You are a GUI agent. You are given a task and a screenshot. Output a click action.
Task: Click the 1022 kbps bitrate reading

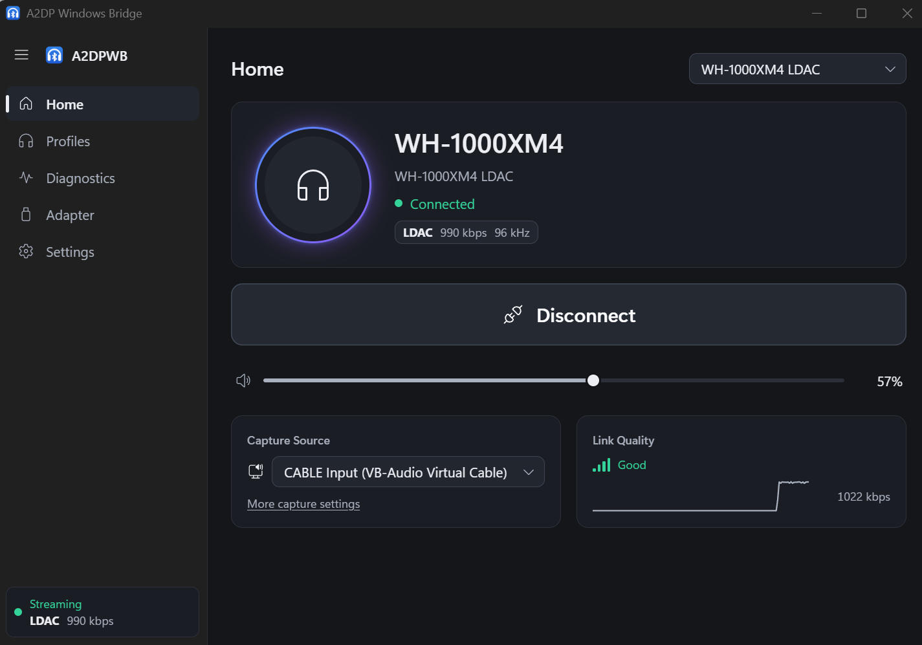coord(864,497)
